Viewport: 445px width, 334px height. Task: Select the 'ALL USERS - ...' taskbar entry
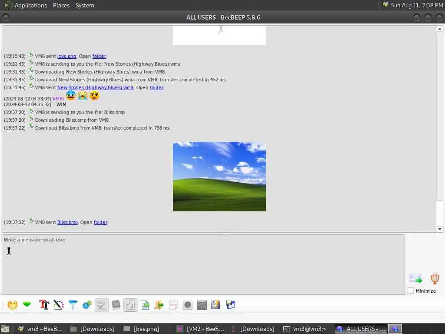click(361, 329)
